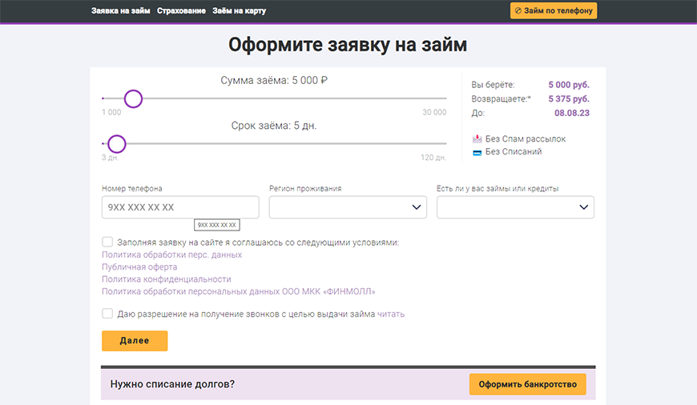Open the Регион проживания dropdown

click(x=348, y=207)
